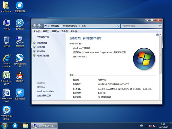Viewport: 172px width, 129px height.
Task: Click the muted volume tray icon
Action: (x=154, y=126)
